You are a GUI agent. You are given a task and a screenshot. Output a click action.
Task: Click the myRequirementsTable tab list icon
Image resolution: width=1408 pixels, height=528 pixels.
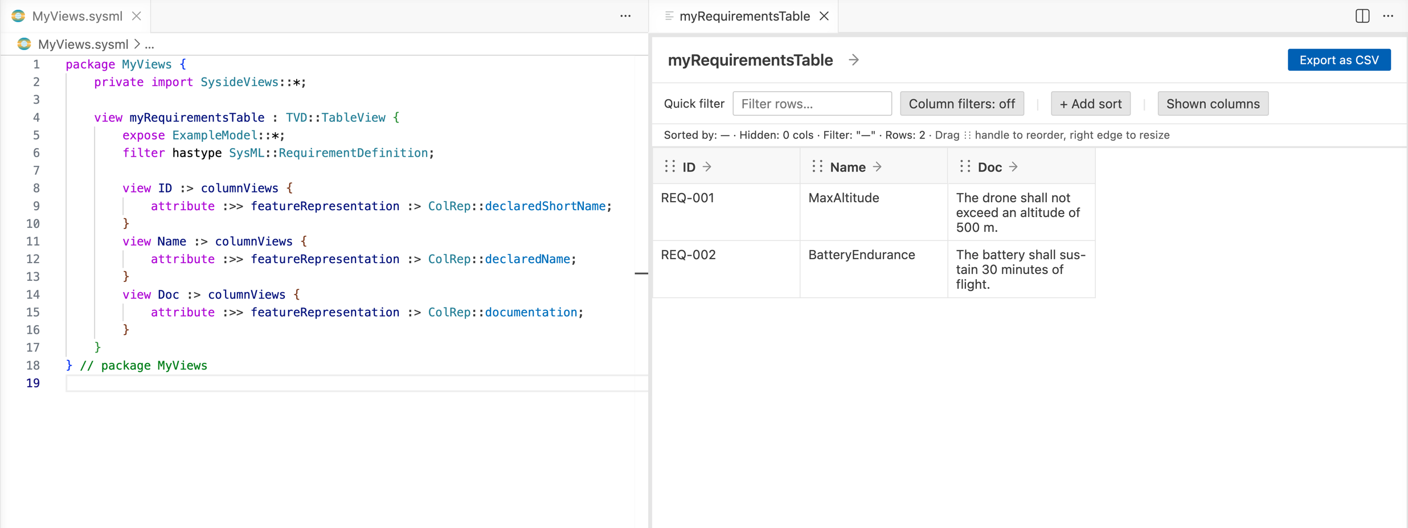point(669,16)
